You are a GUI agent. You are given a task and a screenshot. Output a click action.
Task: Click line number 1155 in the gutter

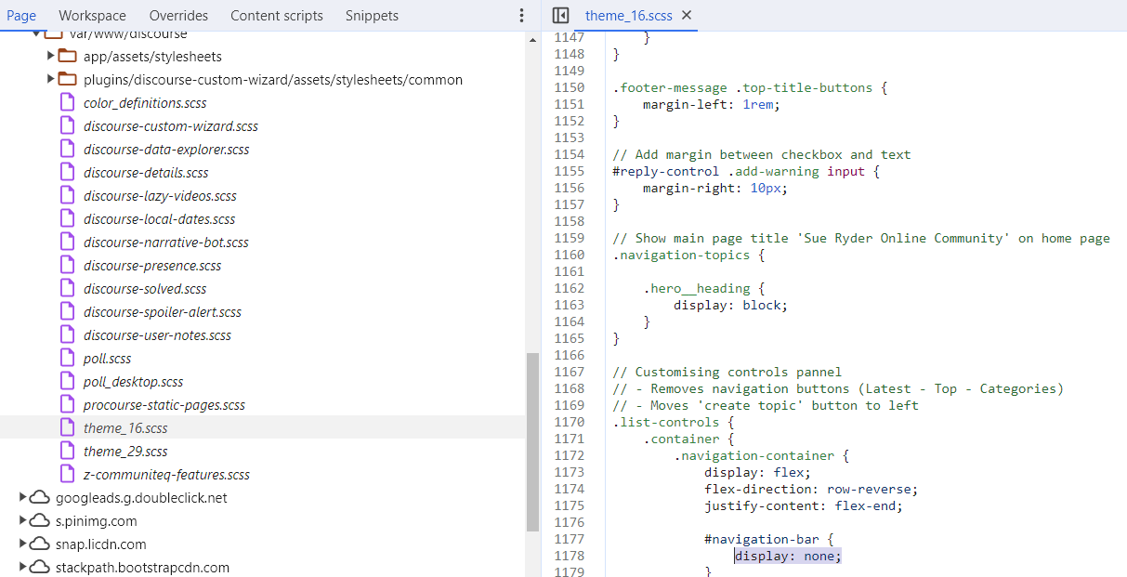click(568, 171)
